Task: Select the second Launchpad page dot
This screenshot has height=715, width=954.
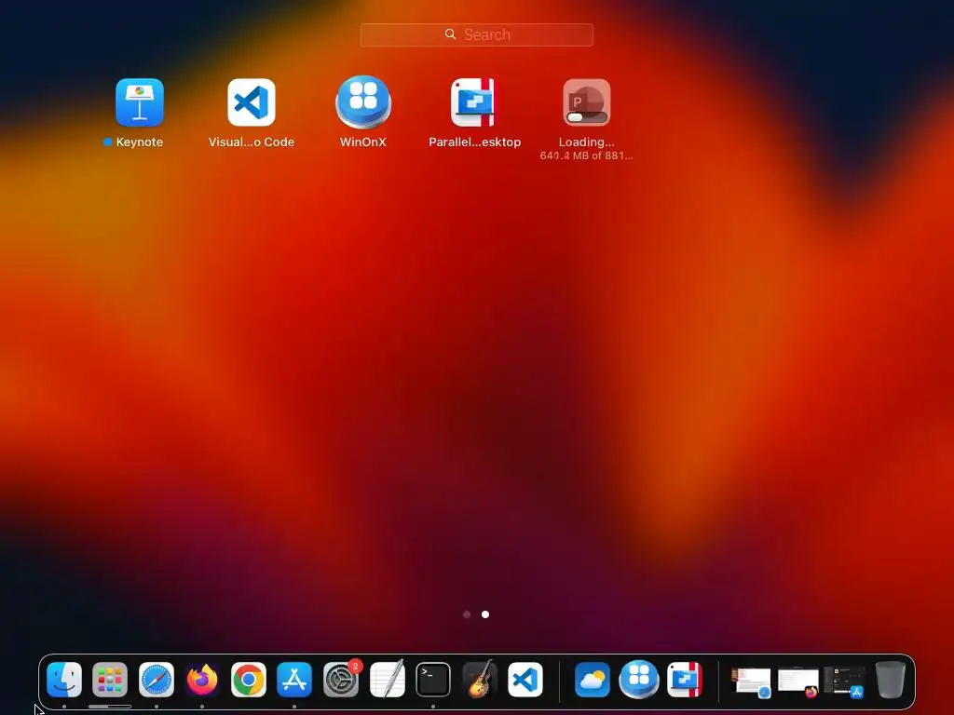Action: (x=484, y=614)
